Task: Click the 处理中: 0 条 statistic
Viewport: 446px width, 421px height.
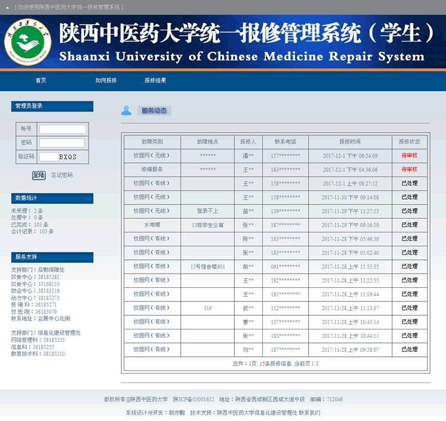Action: (27, 218)
